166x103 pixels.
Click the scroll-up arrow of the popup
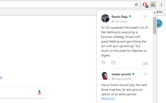[155, 12]
